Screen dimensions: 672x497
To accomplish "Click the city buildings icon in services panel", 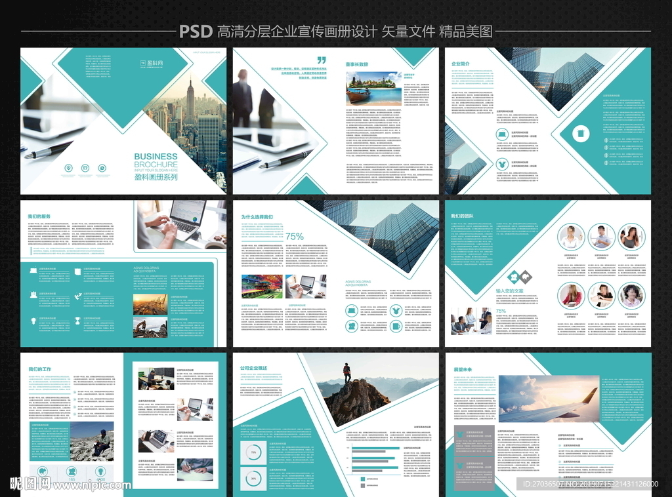I will pyautogui.click(x=33, y=295).
